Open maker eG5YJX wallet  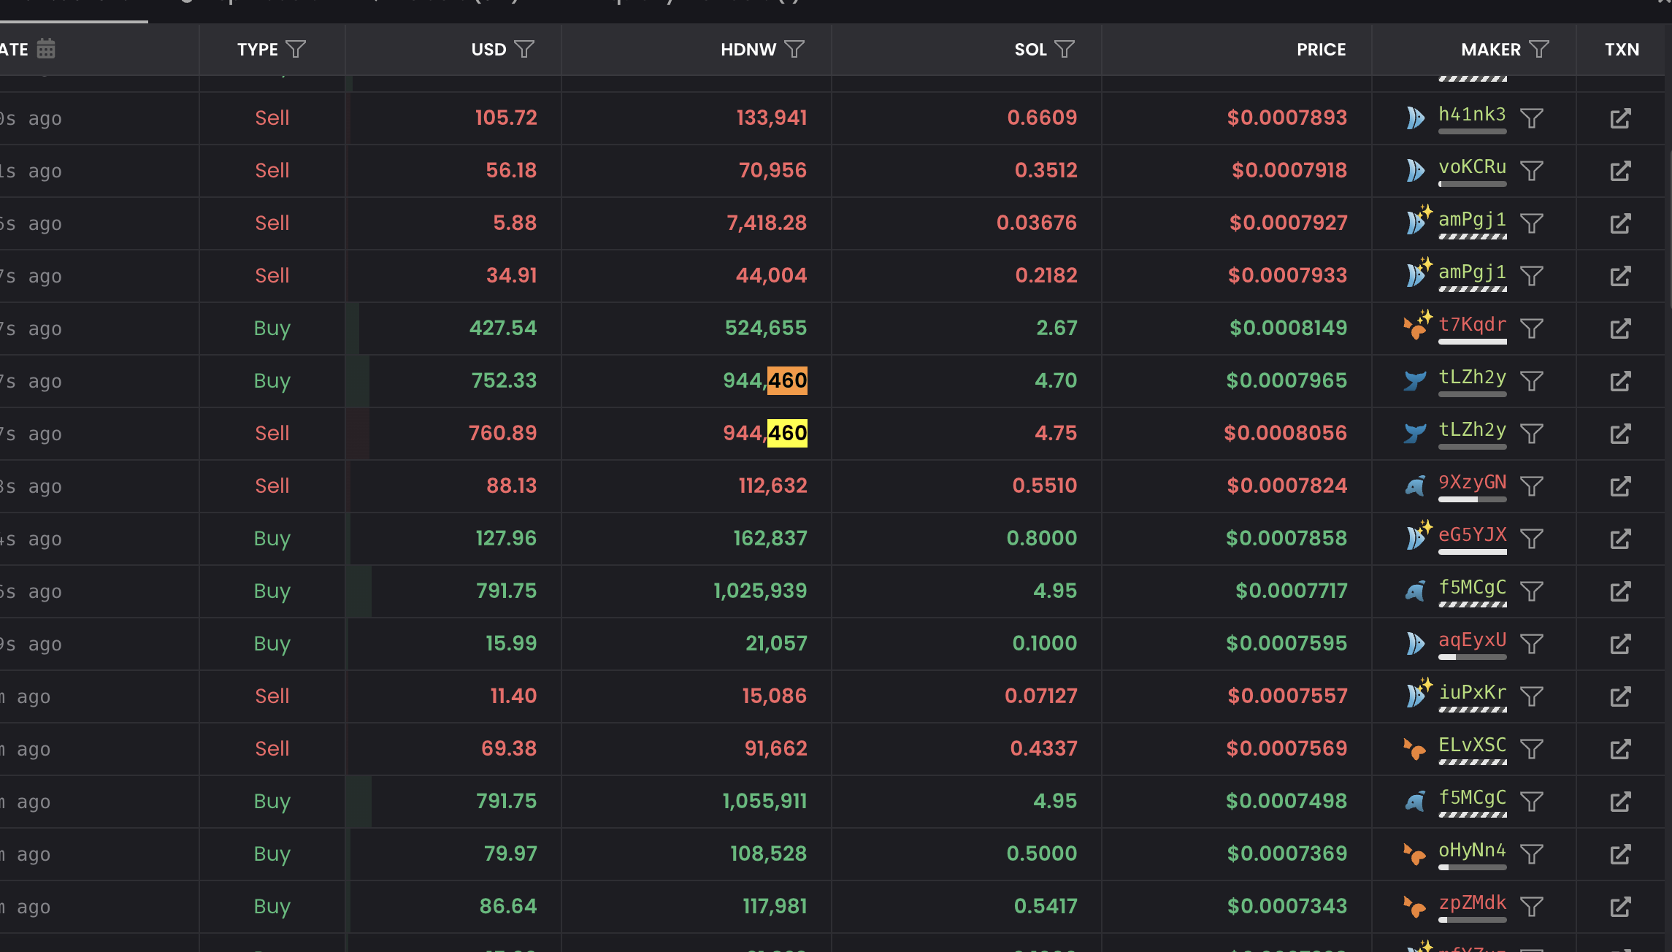(x=1472, y=535)
